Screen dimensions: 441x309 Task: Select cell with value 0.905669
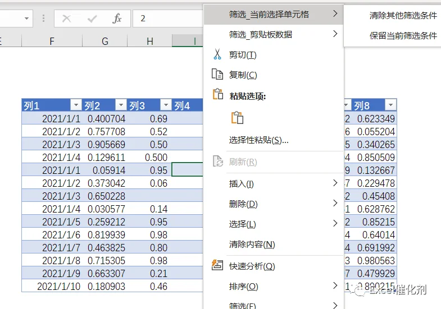click(104, 144)
